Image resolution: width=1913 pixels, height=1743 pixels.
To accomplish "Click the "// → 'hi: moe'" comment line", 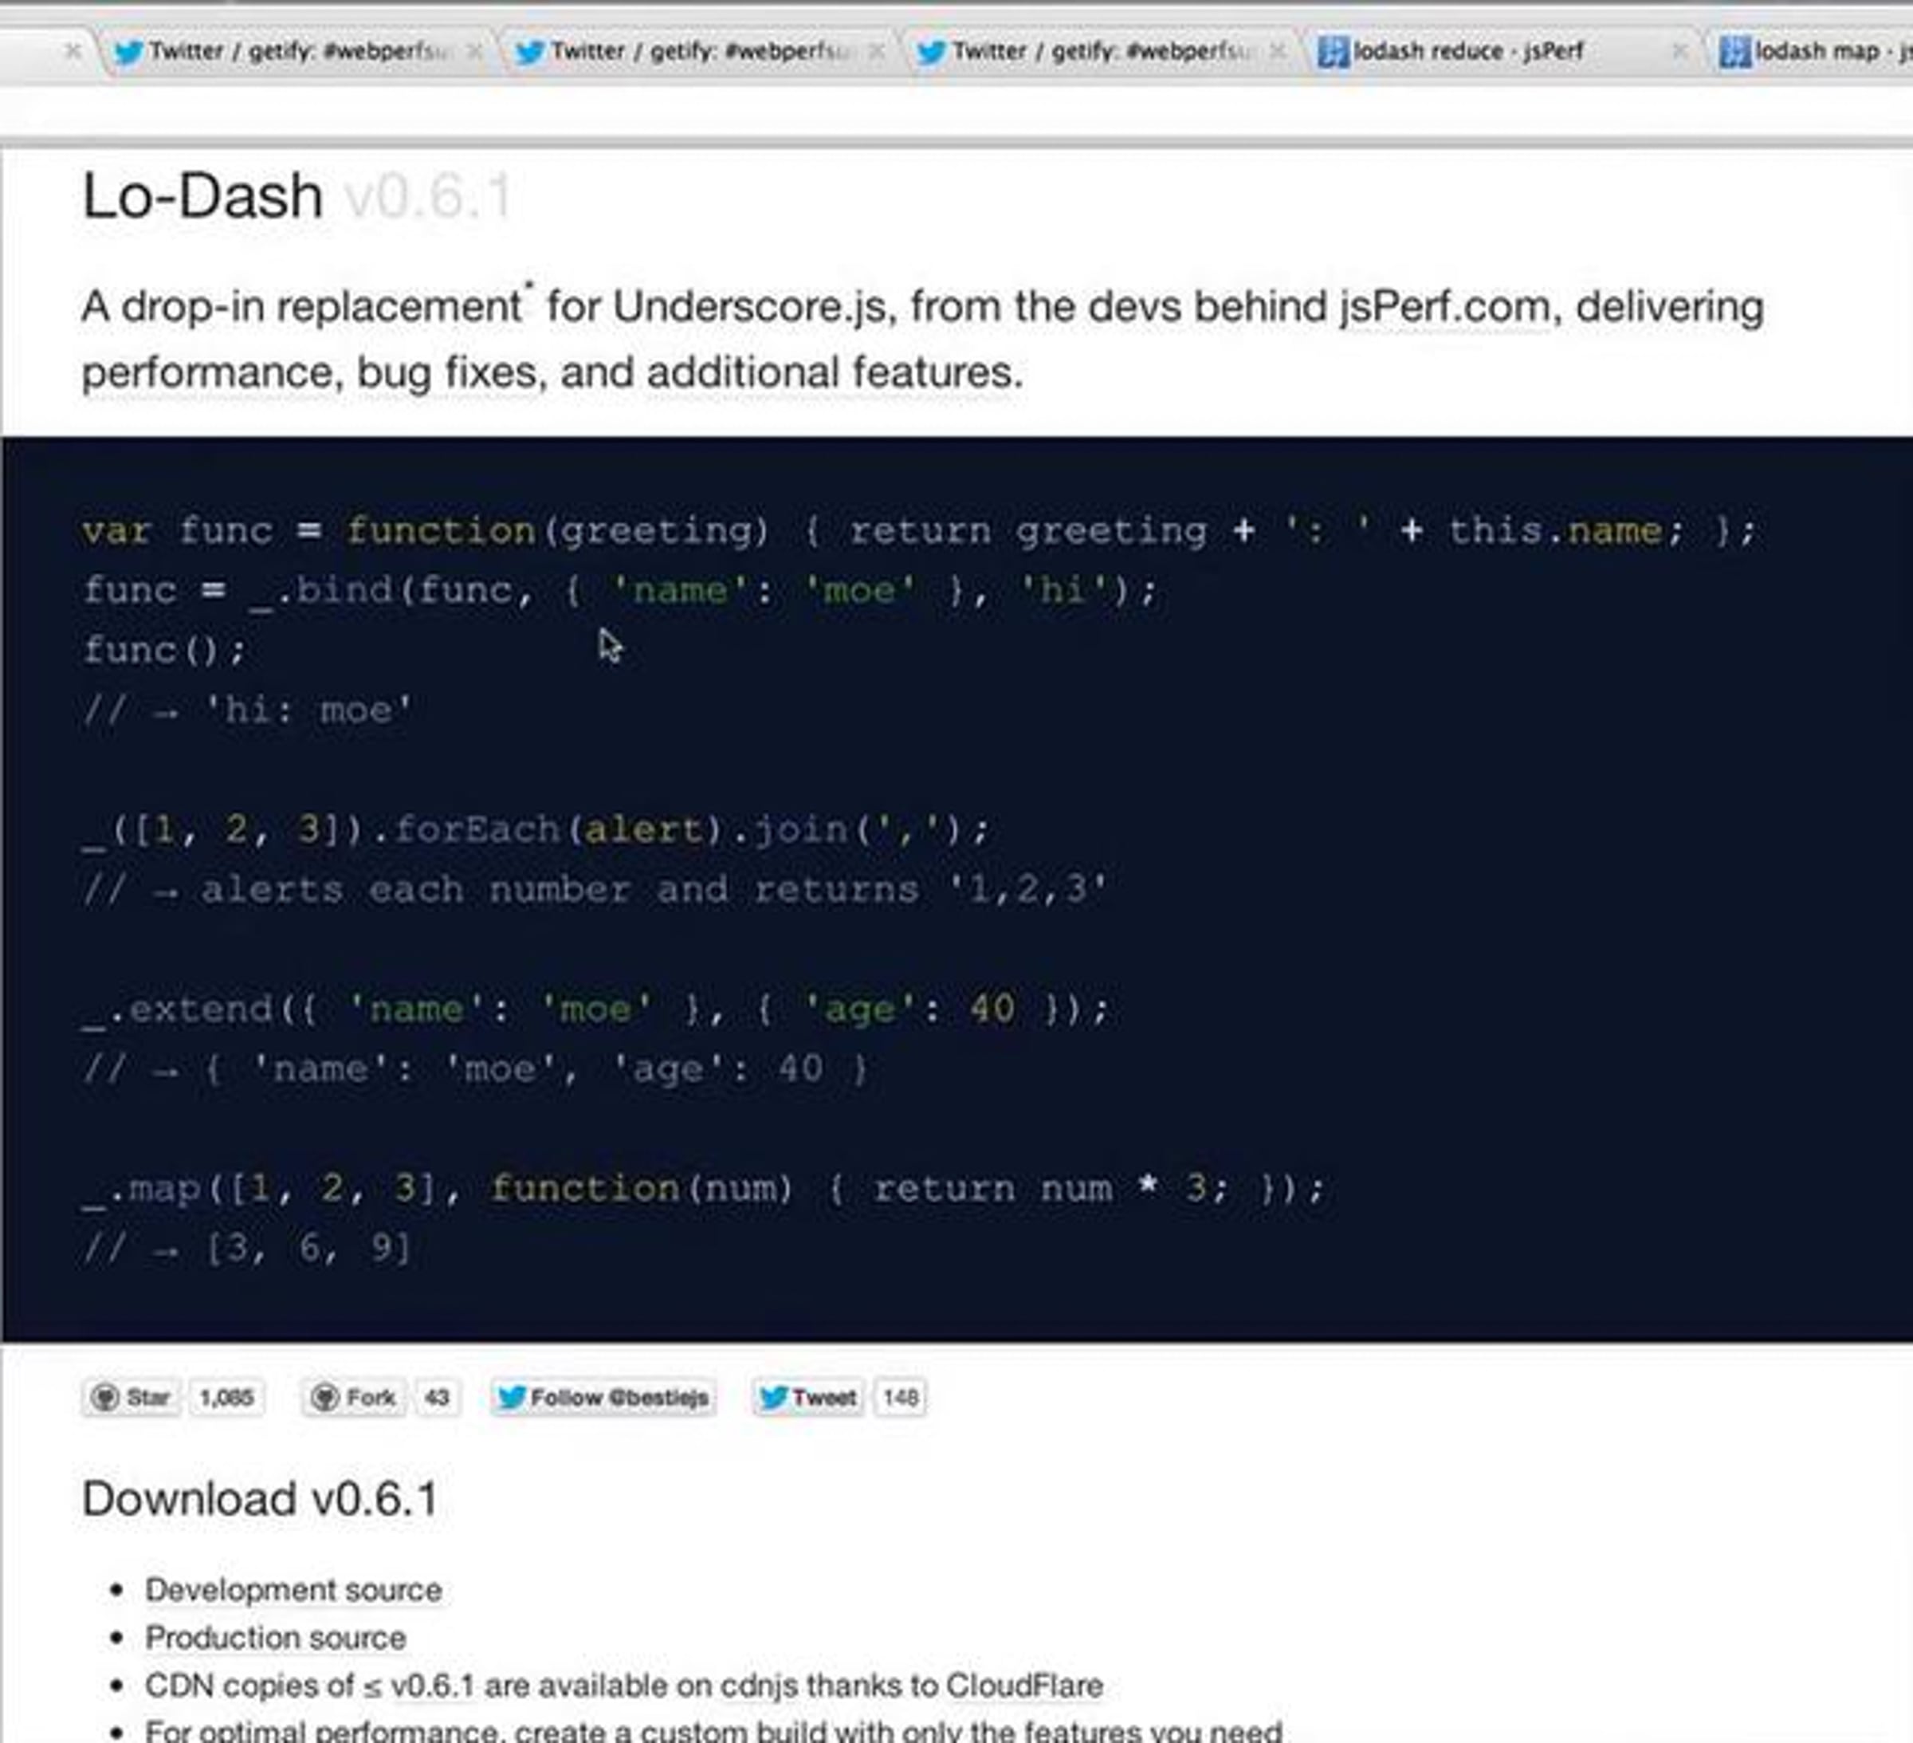I will 247,710.
